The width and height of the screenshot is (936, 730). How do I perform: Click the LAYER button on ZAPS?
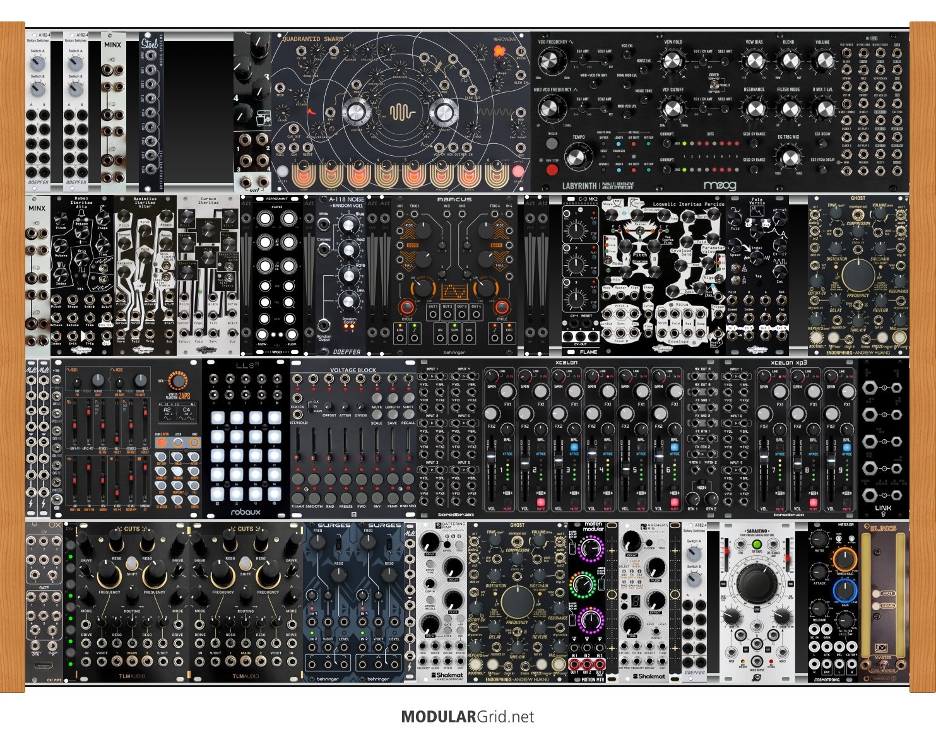pyautogui.click(x=178, y=444)
